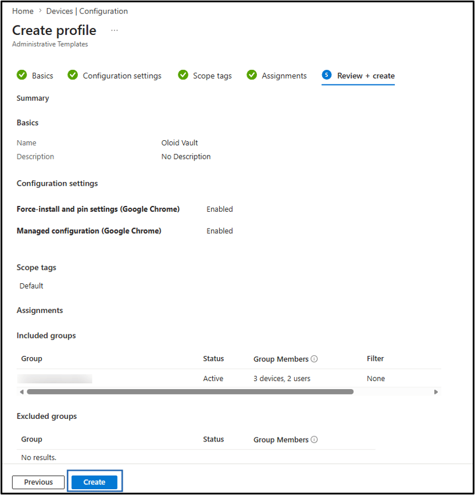Click the No Description value

pos(185,156)
